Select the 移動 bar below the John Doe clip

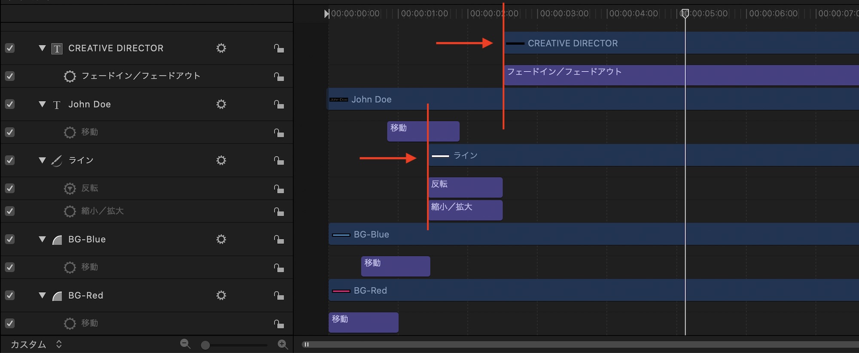click(x=423, y=131)
